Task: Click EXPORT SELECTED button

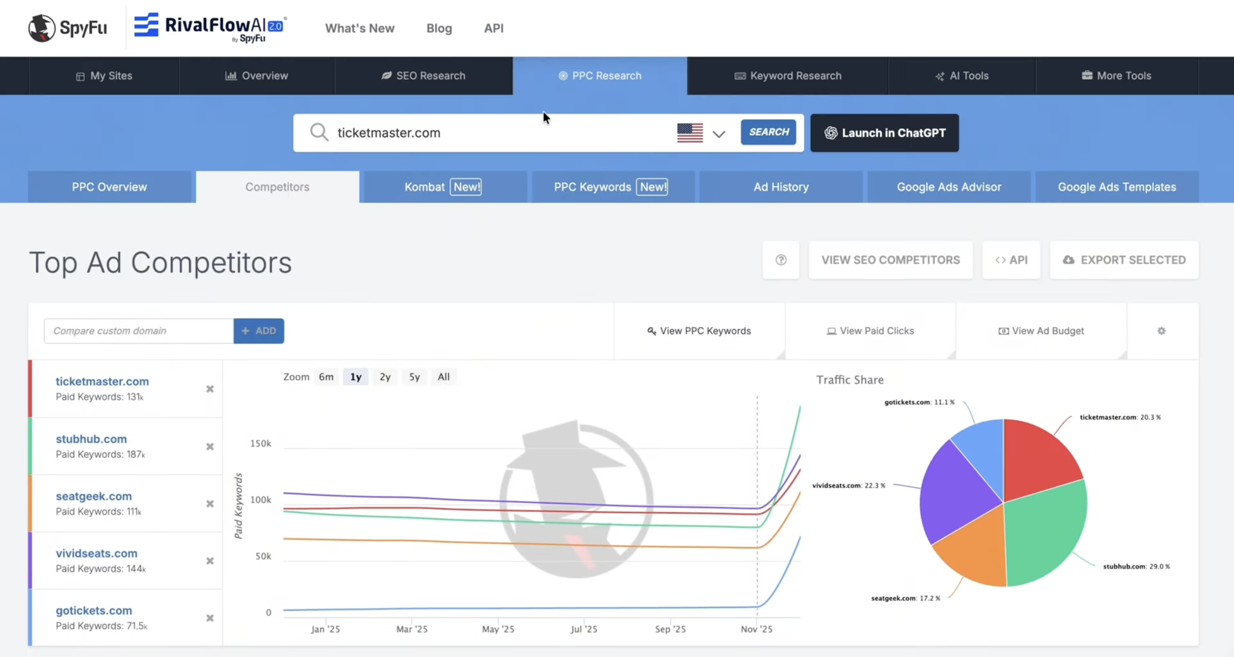Action: coord(1124,260)
